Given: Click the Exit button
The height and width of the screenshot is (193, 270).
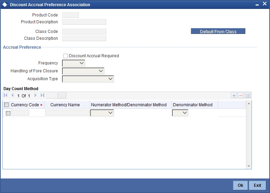Looking at the screenshot, I should (x=257, y=185).
